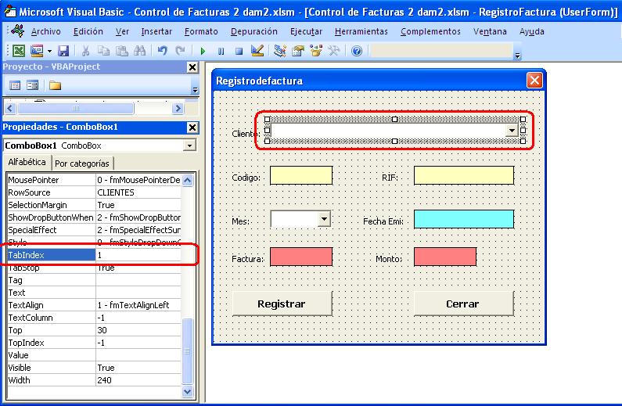Select the cyan Fecha Emi text box

click(x=463, y=219)
